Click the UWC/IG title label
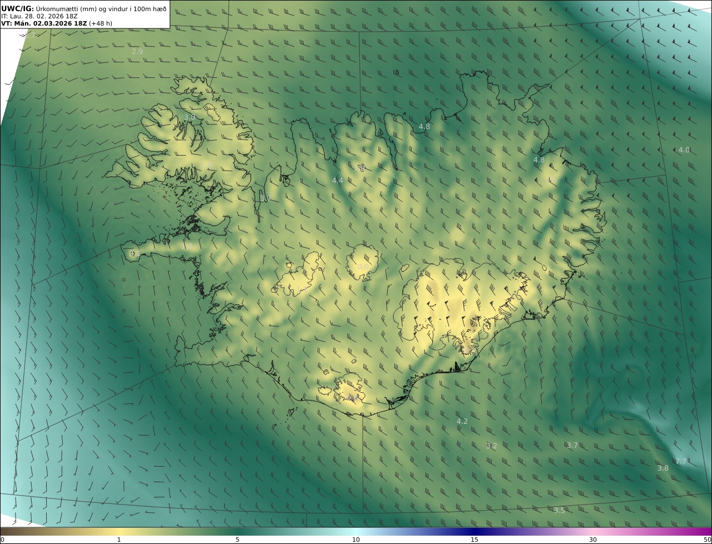The image size is (712, 544). click(18, 8)
